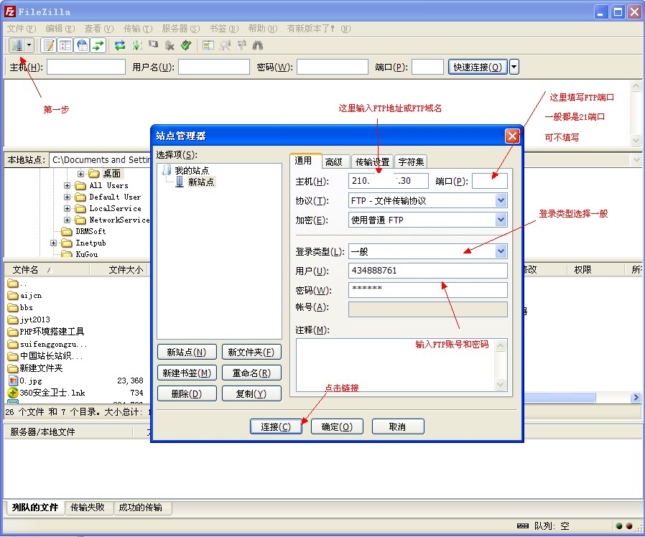Click the 连接(C) connect button
Viewport: 645px width, 537px height.
276,427
